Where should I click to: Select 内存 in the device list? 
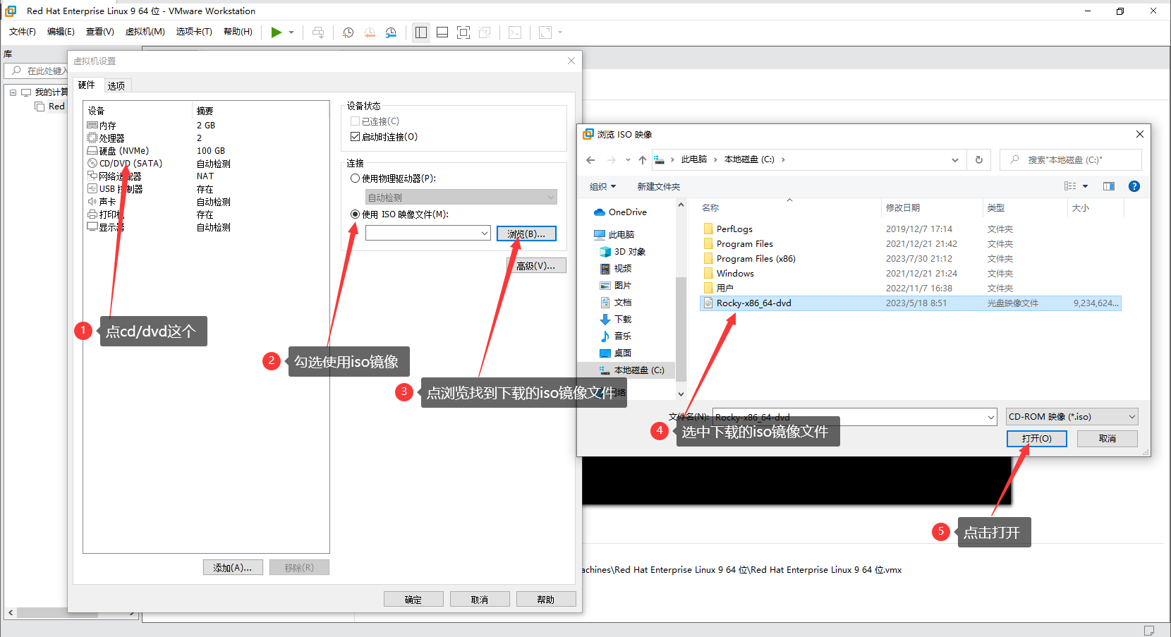[x=102, y=126]
